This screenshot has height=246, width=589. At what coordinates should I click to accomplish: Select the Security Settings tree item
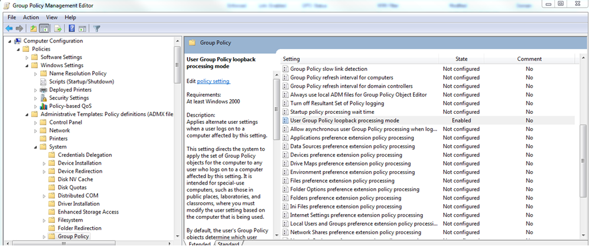(x=69, y=98)
